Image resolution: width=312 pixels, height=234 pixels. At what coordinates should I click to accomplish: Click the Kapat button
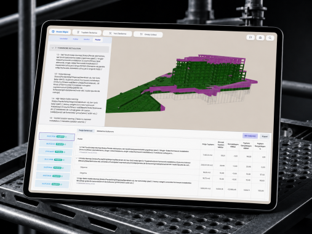265,136
